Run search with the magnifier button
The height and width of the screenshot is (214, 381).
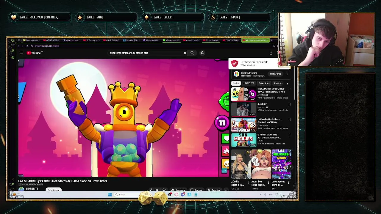[x=192, y=53]
